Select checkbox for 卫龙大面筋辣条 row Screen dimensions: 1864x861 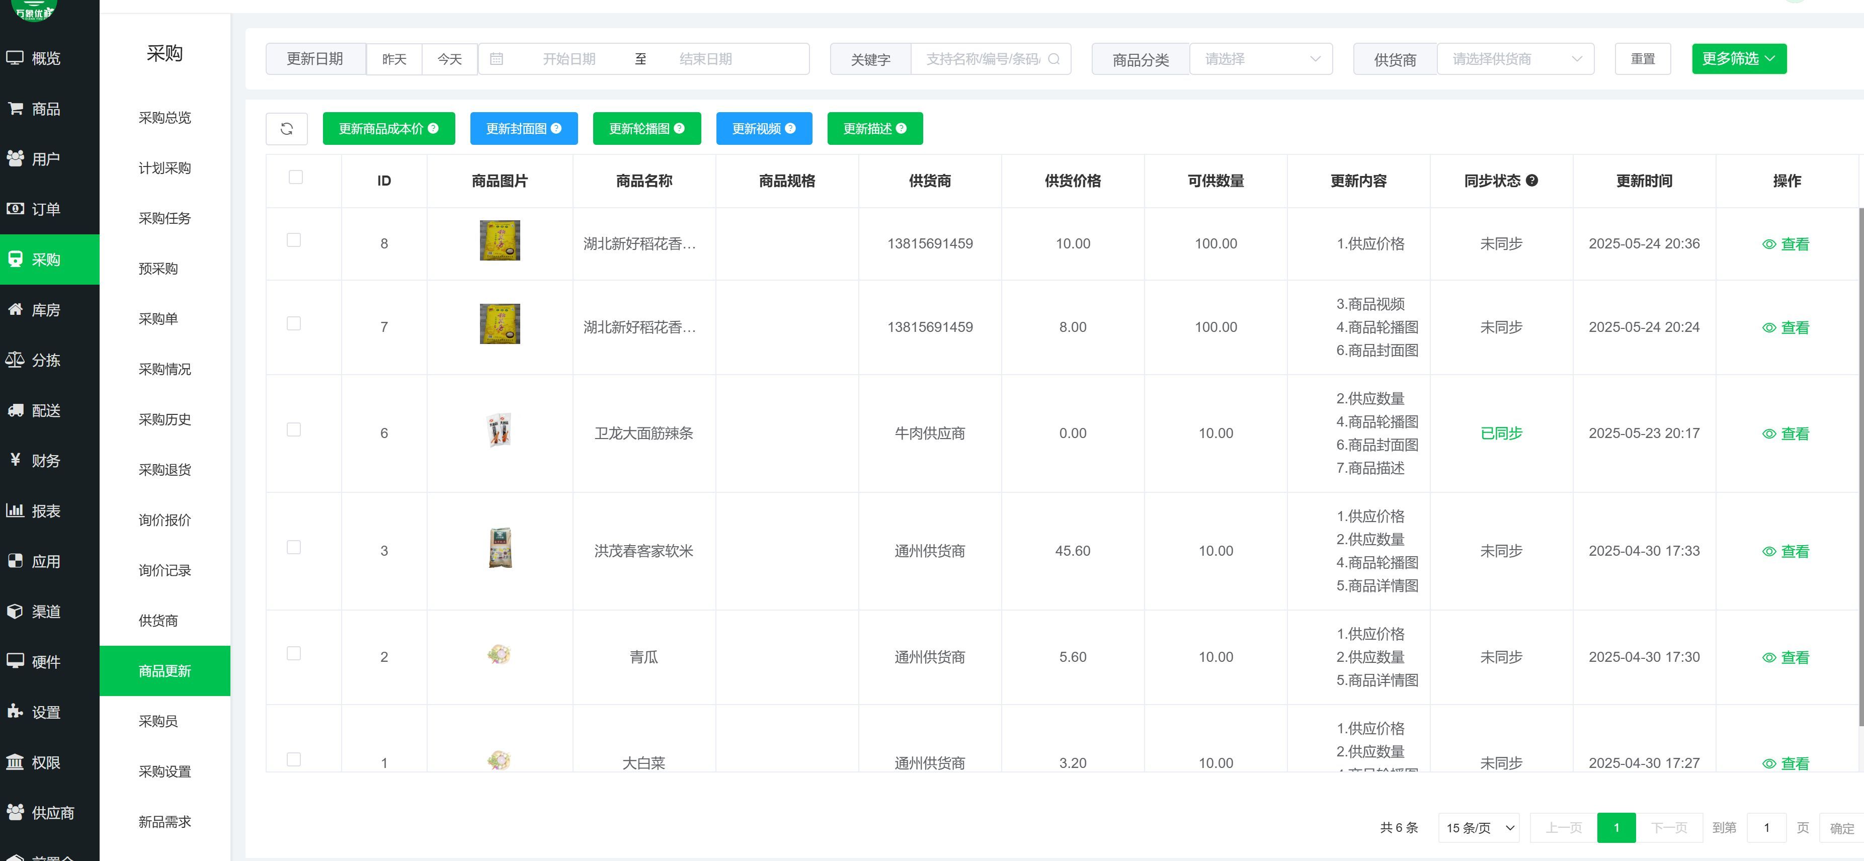pos(294,430)
